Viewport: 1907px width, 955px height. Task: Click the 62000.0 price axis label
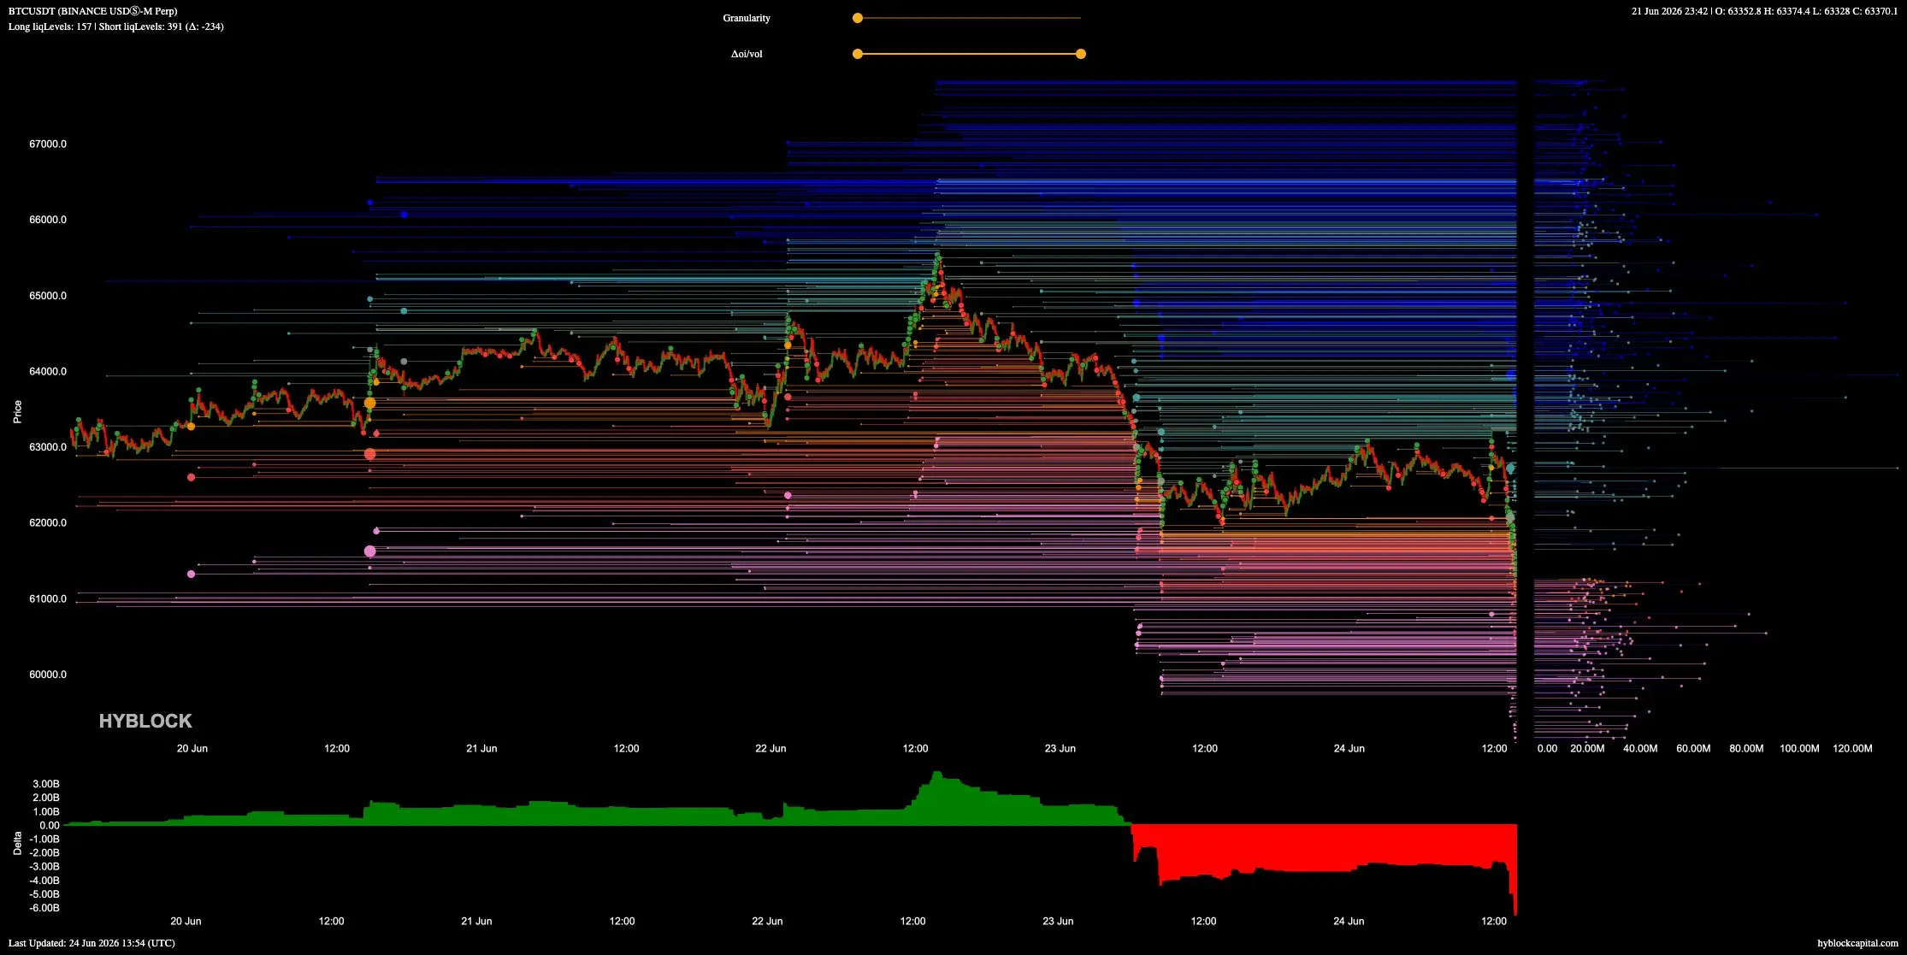coord(48,522)
